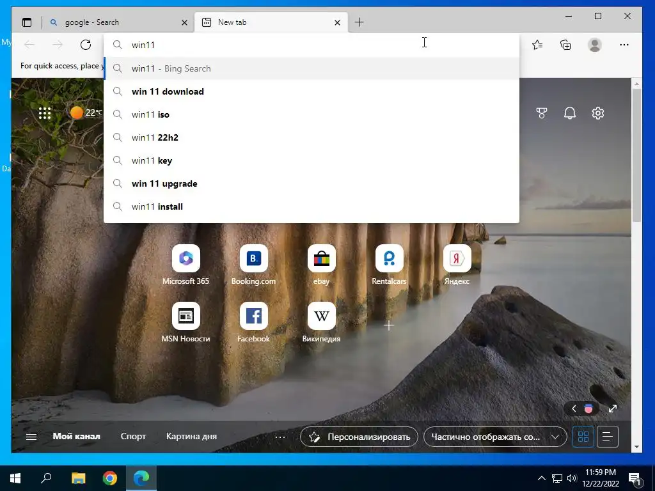Click the address bar containing win11

[x=312, y=45]
